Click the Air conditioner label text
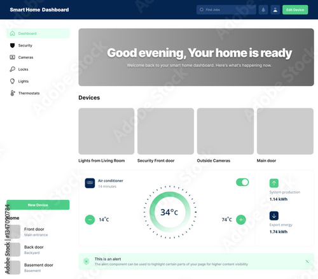Screen dimensions: 318x279 [x=111, y=181]
